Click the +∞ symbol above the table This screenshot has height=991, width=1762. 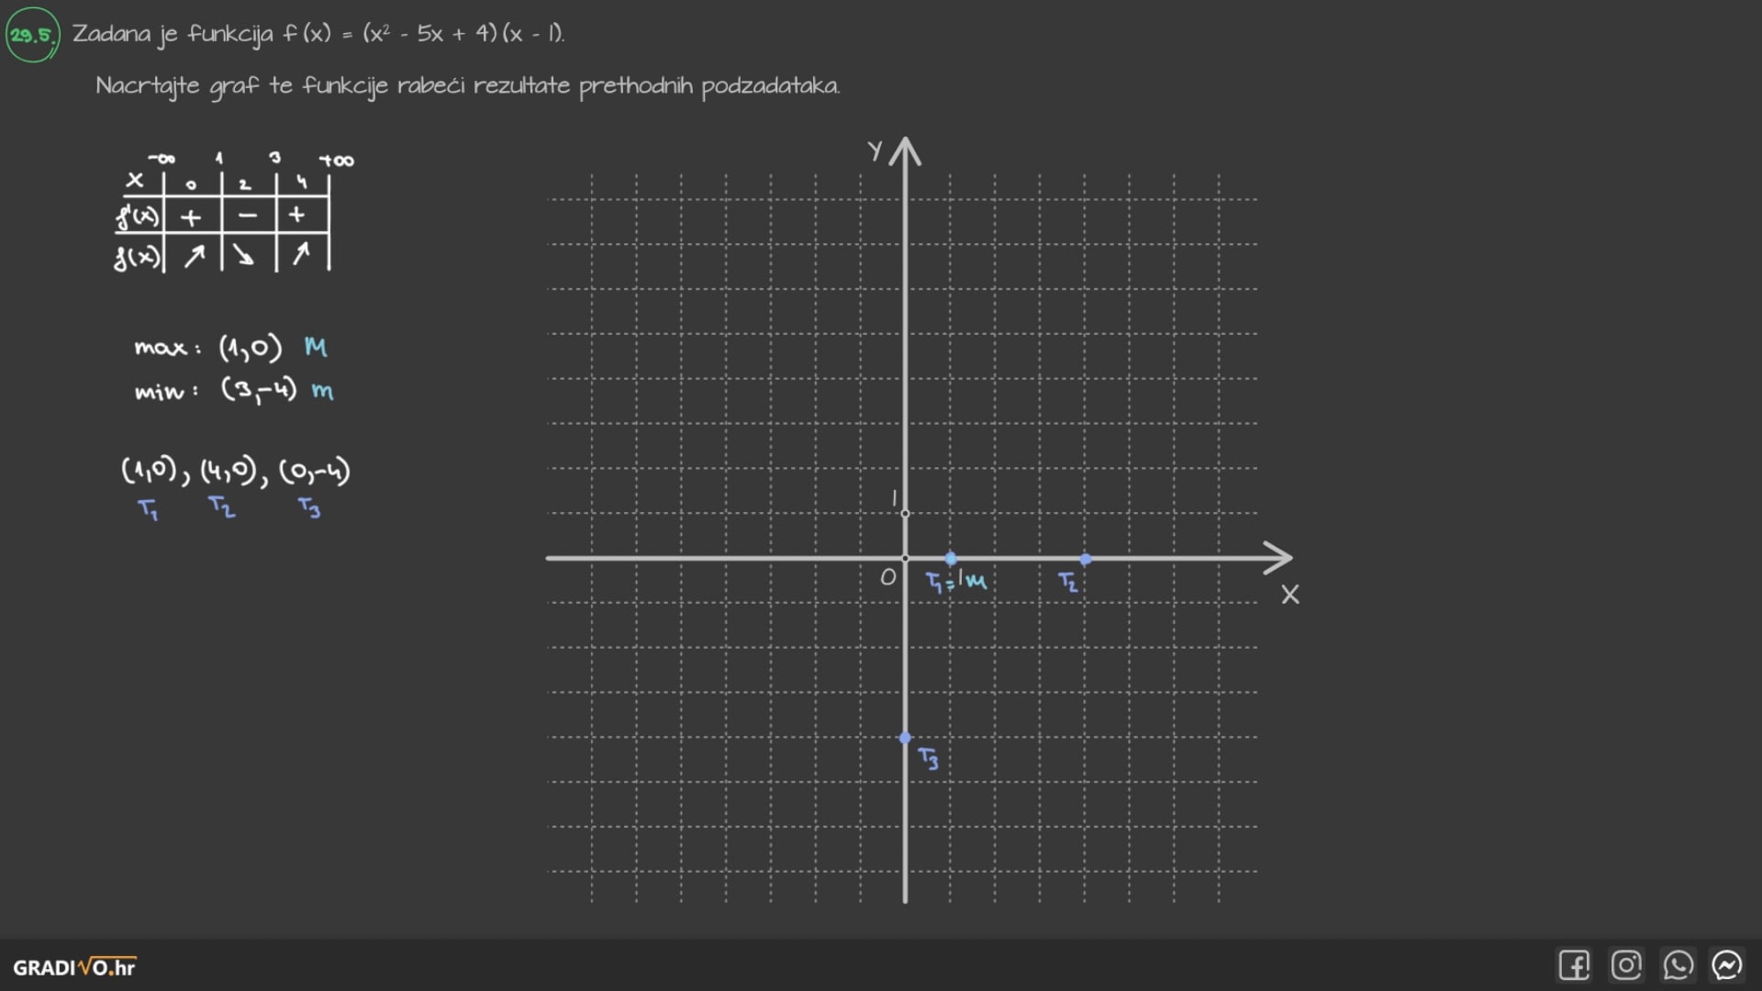pyautogui.click(x=337, y=161)
